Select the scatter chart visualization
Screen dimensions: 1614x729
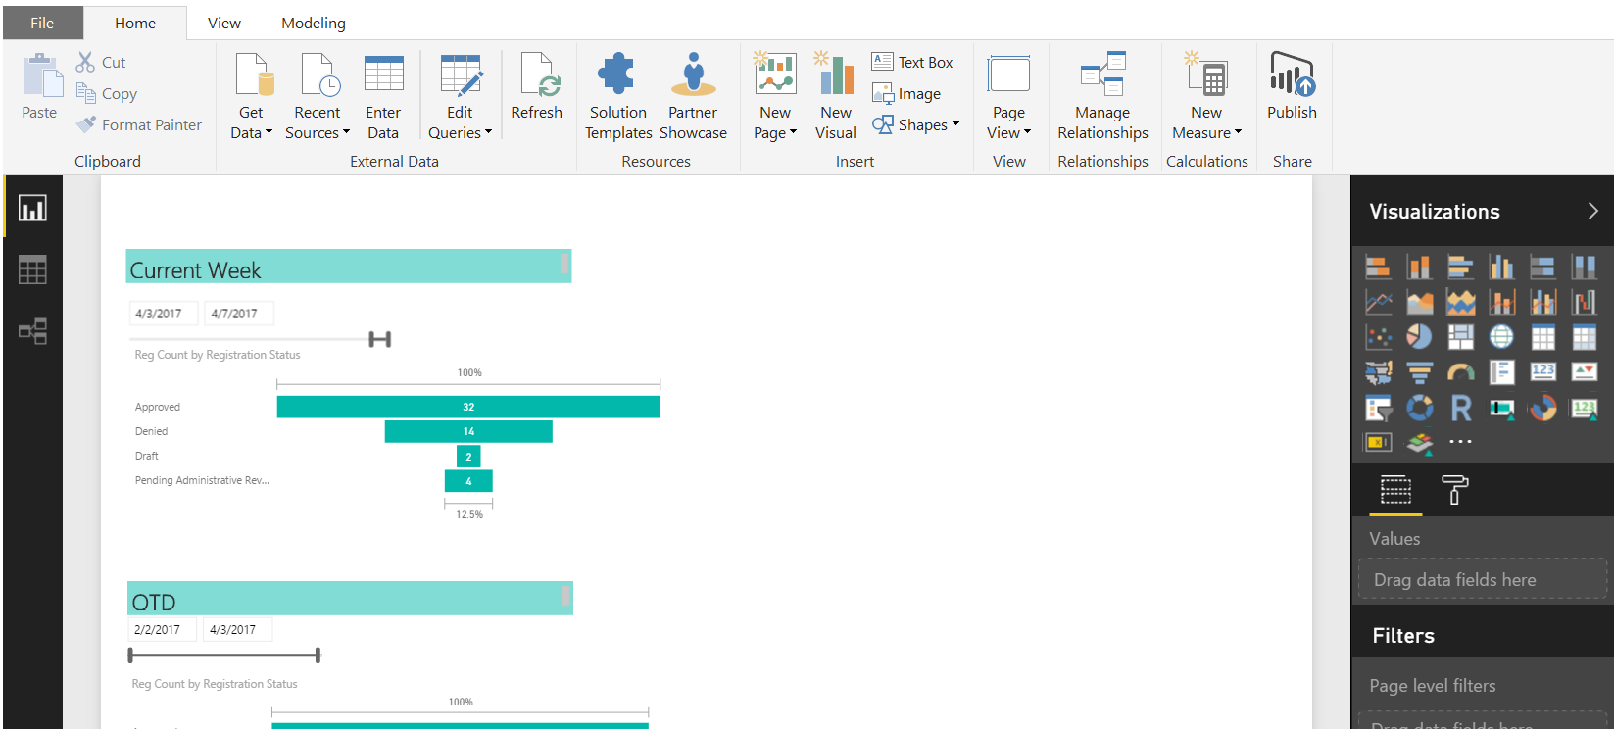point(1379,337)
